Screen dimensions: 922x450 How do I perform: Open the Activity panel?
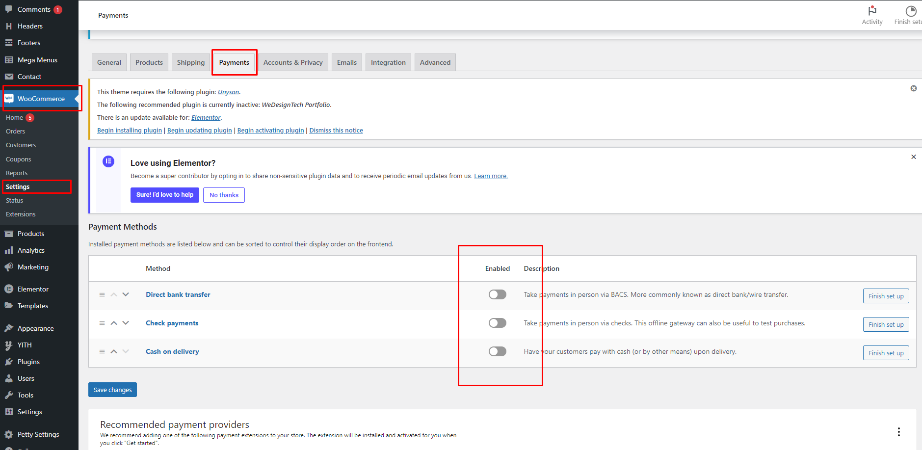[872, 15]
